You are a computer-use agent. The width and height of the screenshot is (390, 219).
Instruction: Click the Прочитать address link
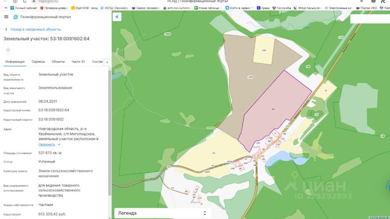point(47,144)
